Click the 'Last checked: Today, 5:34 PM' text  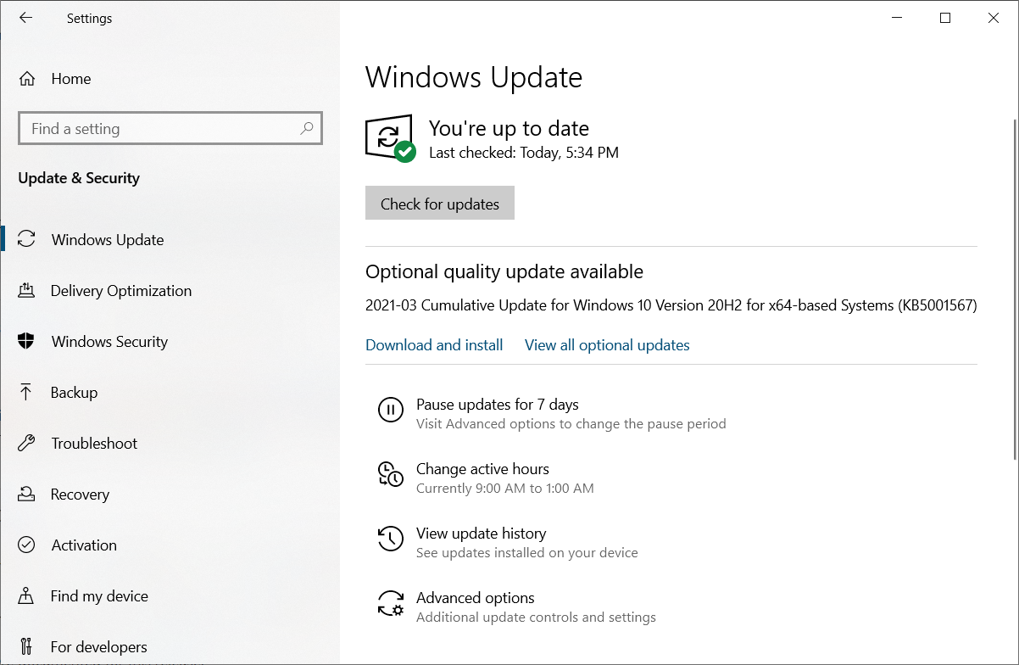coord(524,153)
